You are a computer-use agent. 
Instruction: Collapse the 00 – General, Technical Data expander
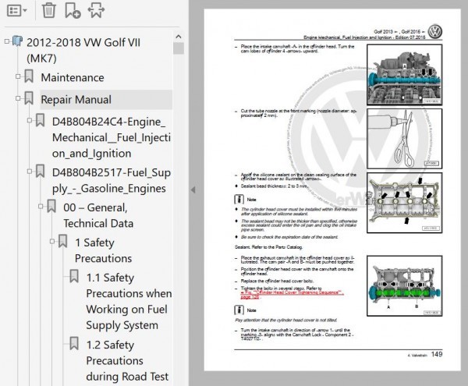pyautogui.click(x=41, y=206)
